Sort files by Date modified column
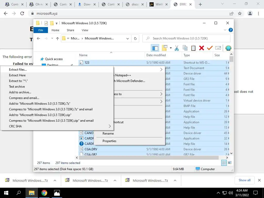The height and width of the screenshot is (198, 264). [163, 55]
